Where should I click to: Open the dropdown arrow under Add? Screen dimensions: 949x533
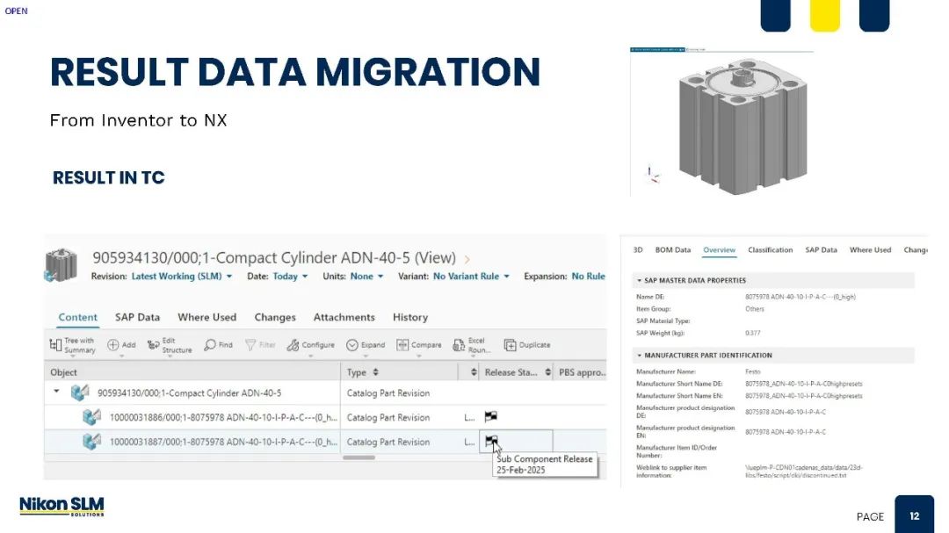(121, 357)
